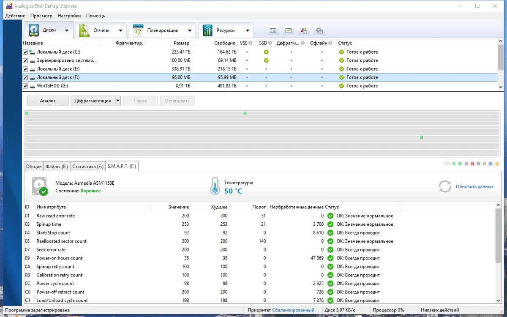Image resolution: width=507 pixels, height=317 pixels.
Task: Click the drive icon of WinToHDD (G:)
Action: (32, 86)
